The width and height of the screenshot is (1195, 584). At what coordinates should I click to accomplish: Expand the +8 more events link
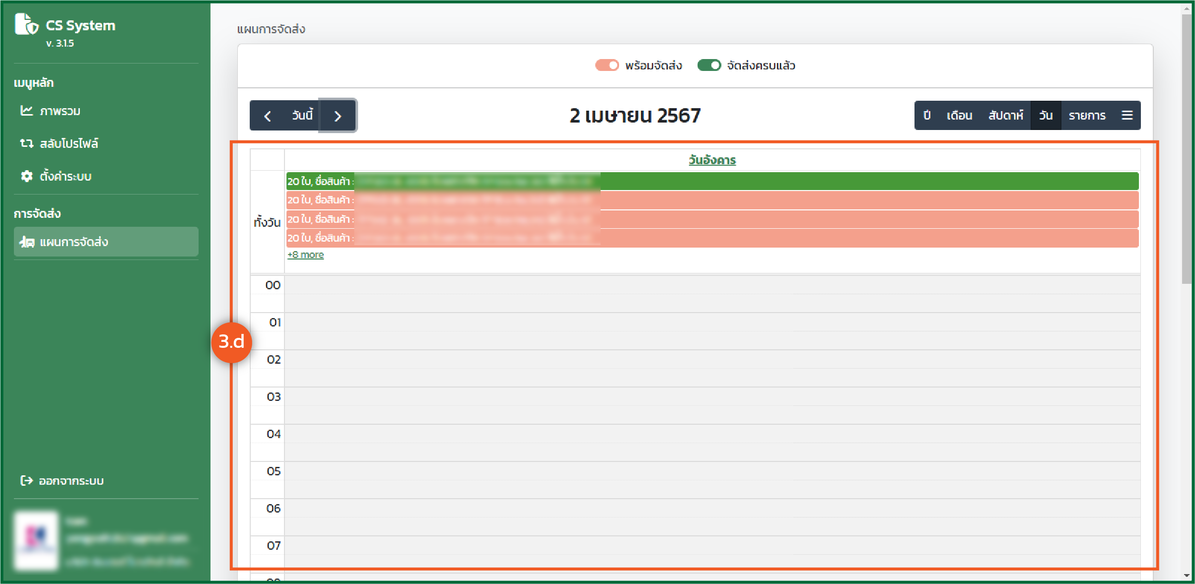(305, 255)
